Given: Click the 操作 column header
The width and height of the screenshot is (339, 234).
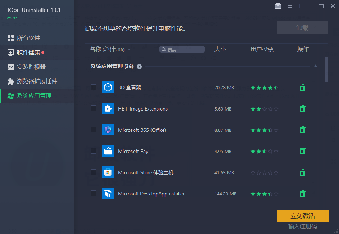Looking at the screenshot, I should [303, 49].
